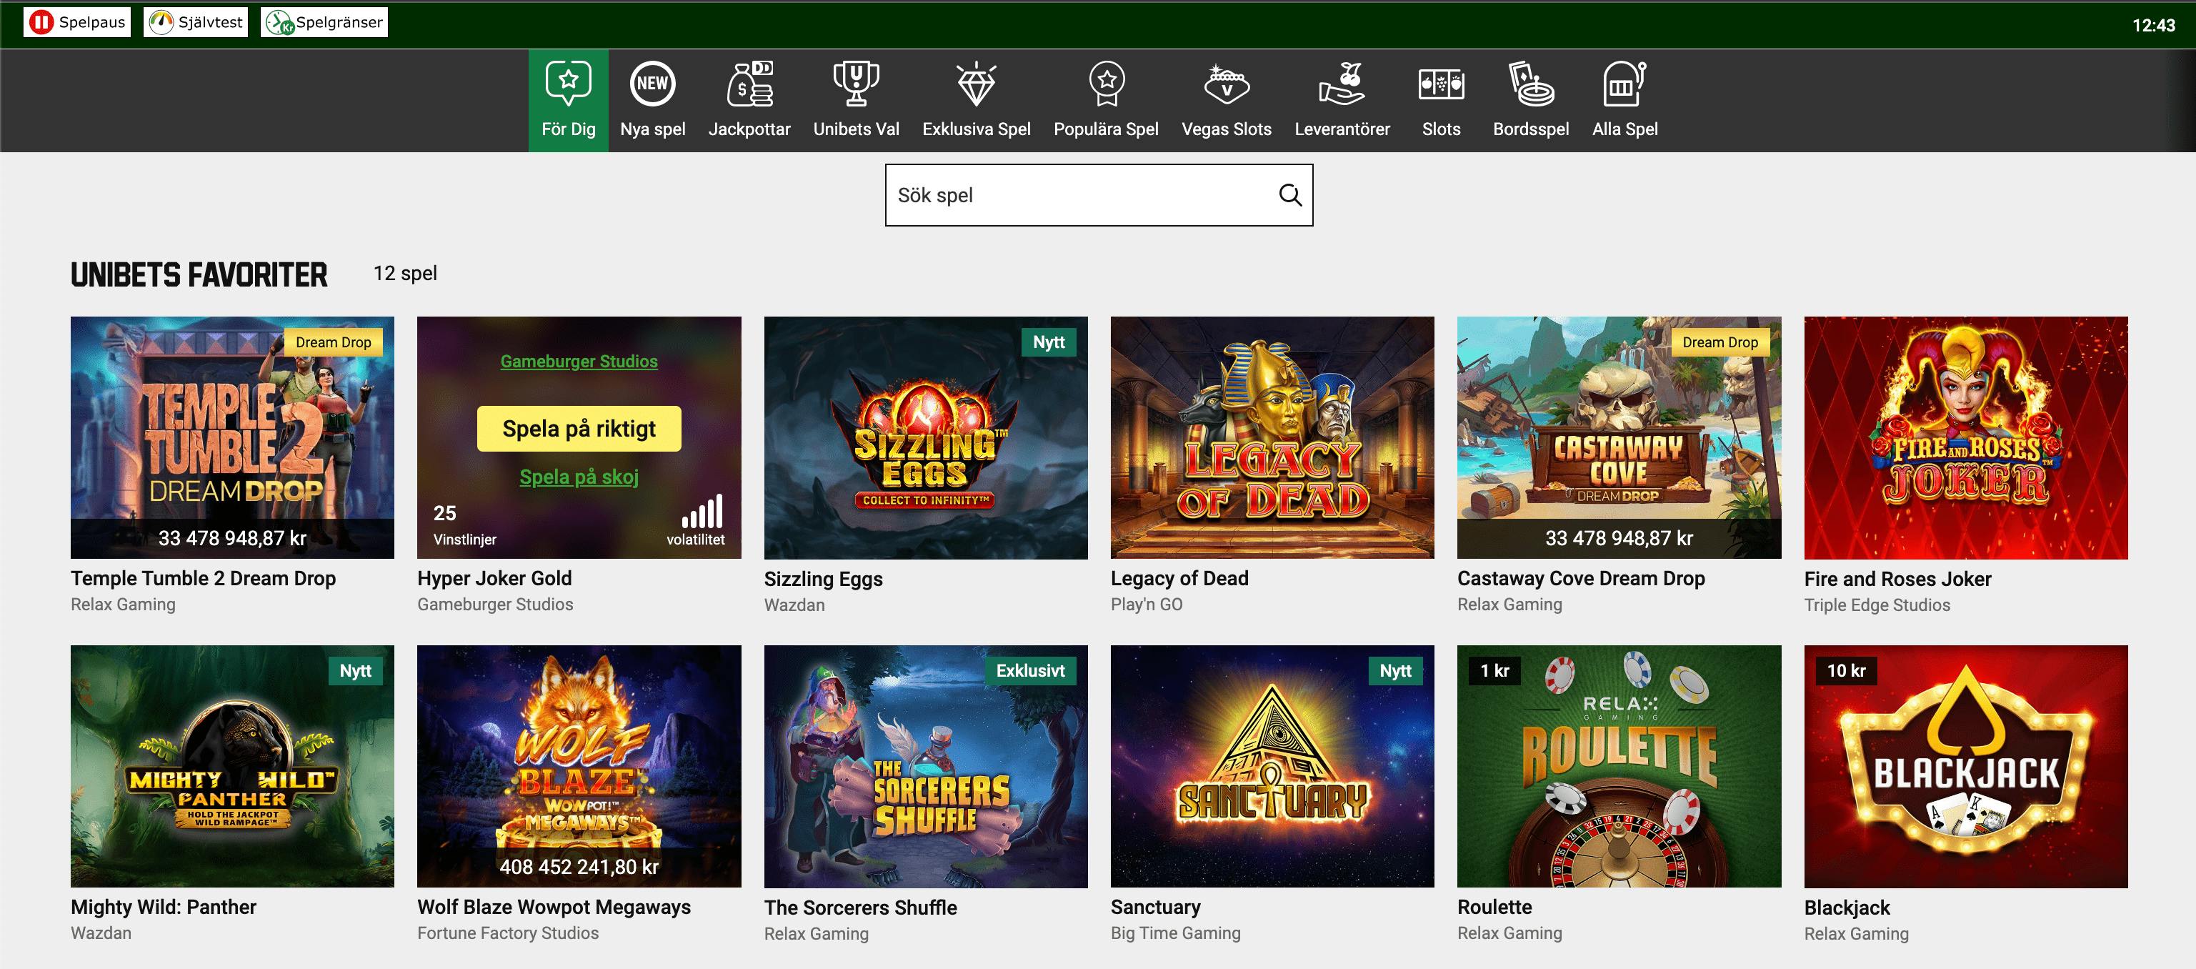Open the Blackjack game thumbnail
Screen dimensions: 2196x969
1966,766
